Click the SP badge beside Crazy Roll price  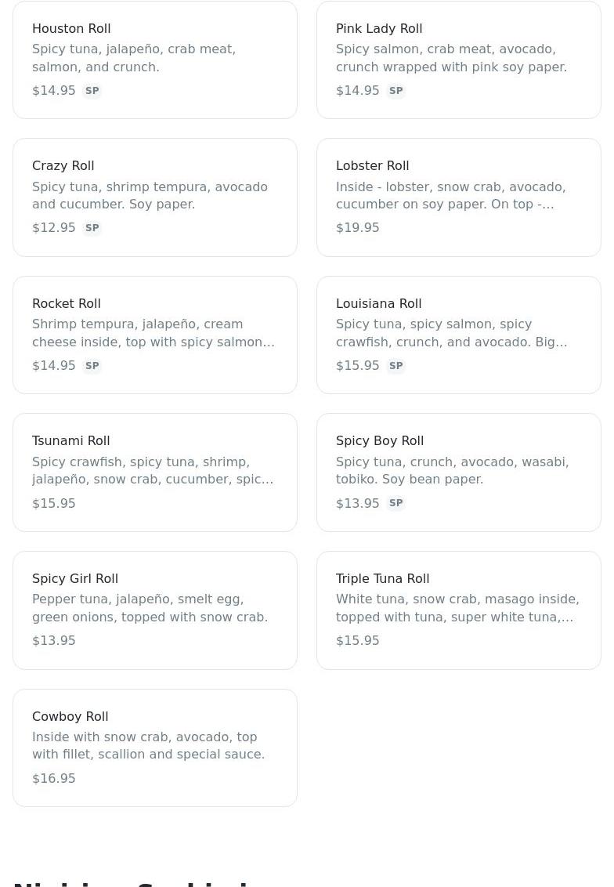tap(92, 228)
